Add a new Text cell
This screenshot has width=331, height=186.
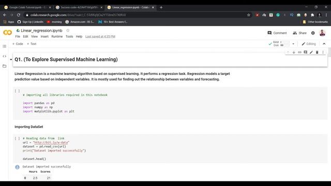pos(32,44)
